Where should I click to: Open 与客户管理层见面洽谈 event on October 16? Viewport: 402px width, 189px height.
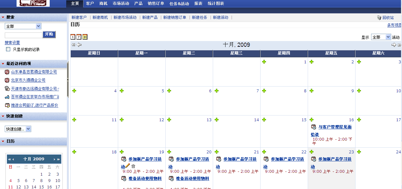335,127
